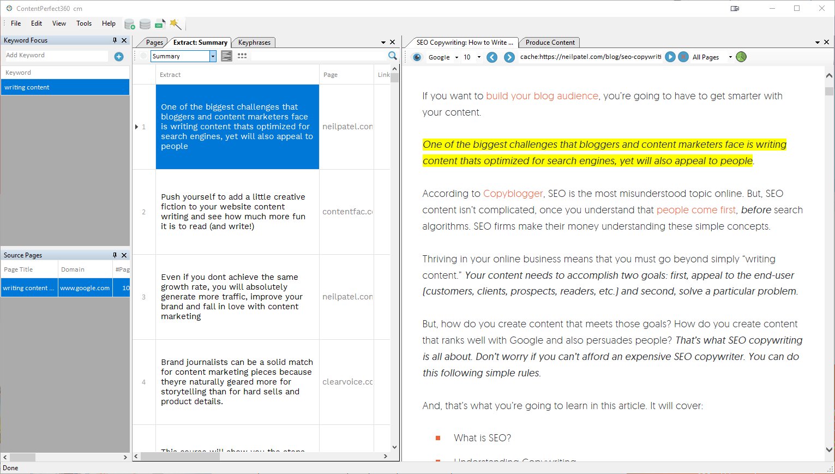Unpin the Source Pages panel
Viewport: 835px width, 474px height.
[115, 254]
